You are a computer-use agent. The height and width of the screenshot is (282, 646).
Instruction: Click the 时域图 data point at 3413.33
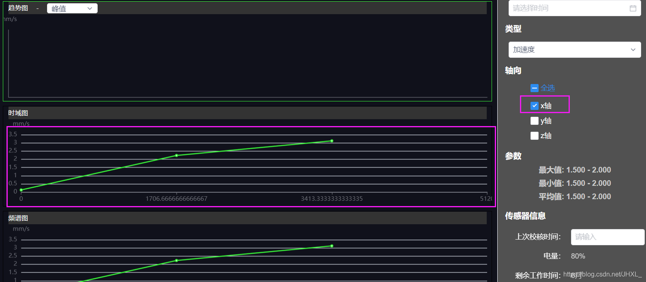click(332, 141)
